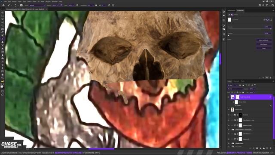Select the Eraser tool
Viewport: 275px width, 155px height.
click(x=3, y=48)
